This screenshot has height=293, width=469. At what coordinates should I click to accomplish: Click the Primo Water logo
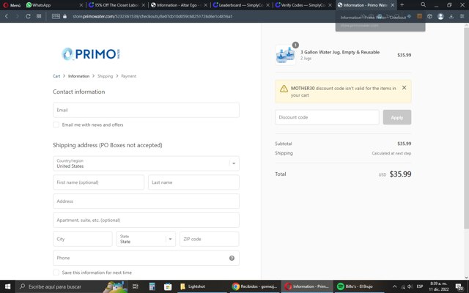pos(91,54)
